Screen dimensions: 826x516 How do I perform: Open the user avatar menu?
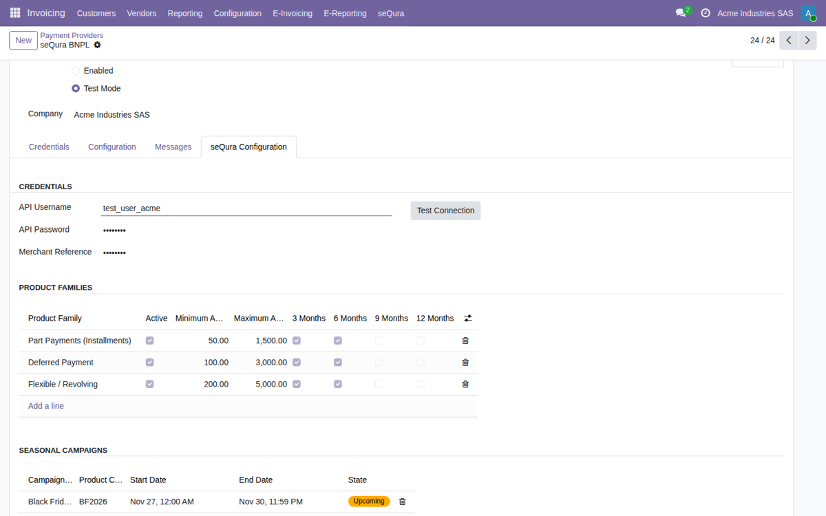pos(808,13)
